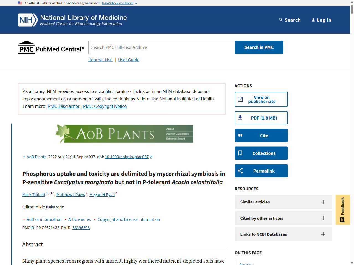Click inside the PMC full-text search field
The height and width of the screenshot is (265, 354).
[161, 47]
